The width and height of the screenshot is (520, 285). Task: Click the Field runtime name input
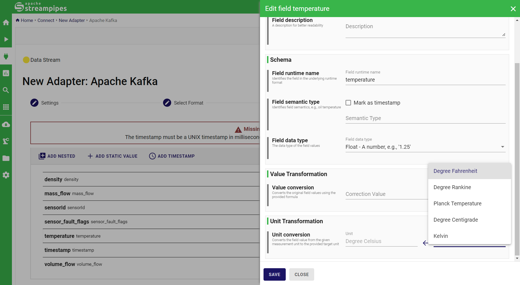pyautogui.click(x=425, y=80)
